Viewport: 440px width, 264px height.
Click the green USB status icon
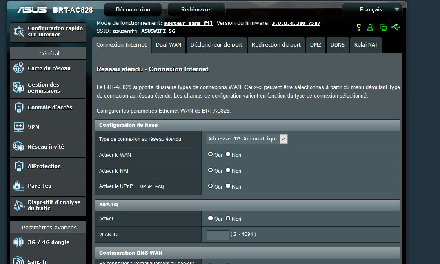point(396,27)
